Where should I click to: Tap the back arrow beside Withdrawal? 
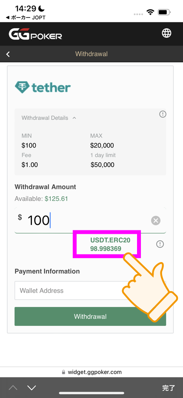pos(8,54)
